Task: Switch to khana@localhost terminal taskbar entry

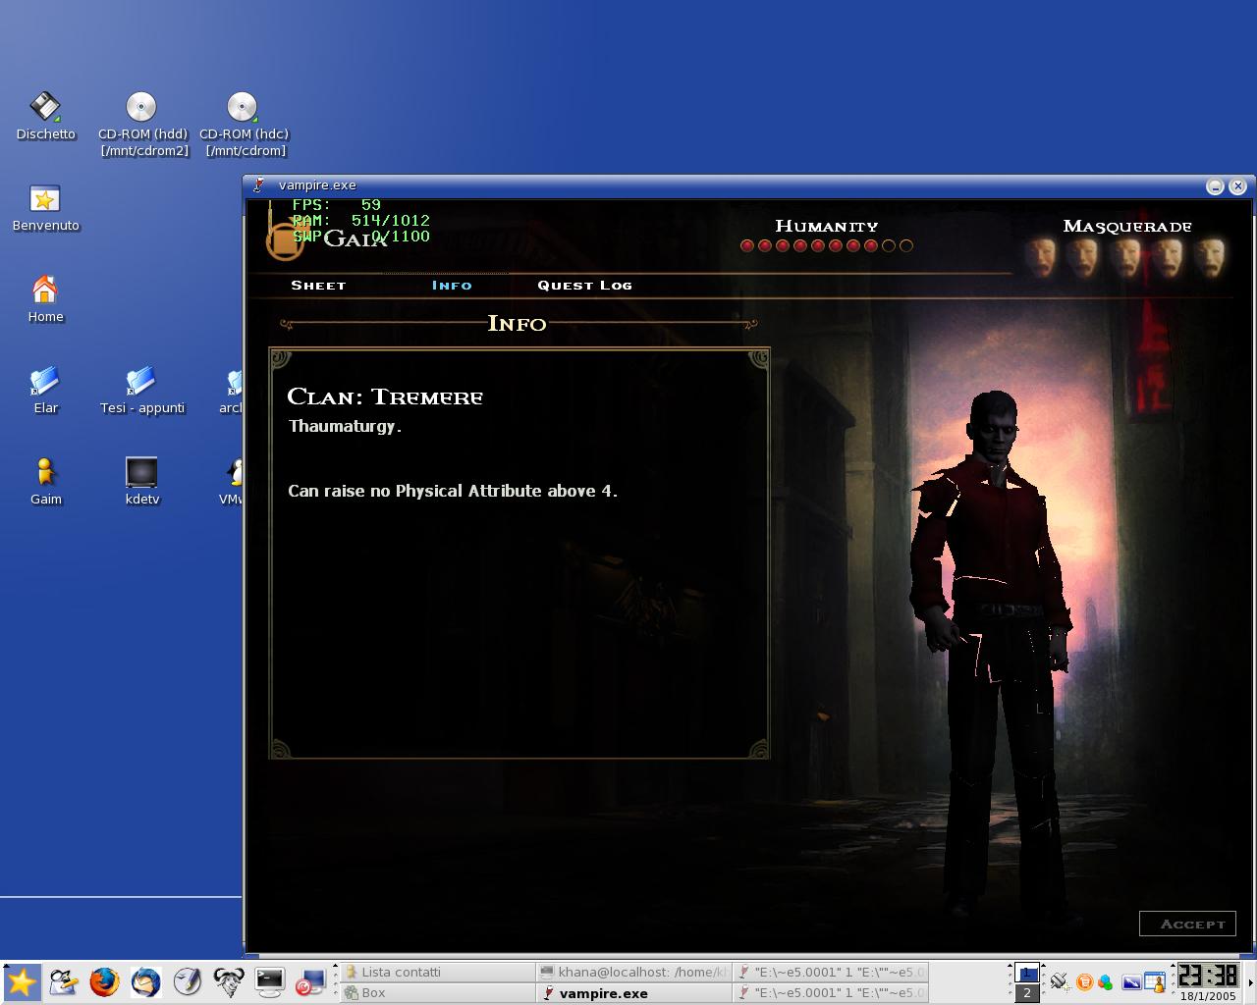Action: 634,972
